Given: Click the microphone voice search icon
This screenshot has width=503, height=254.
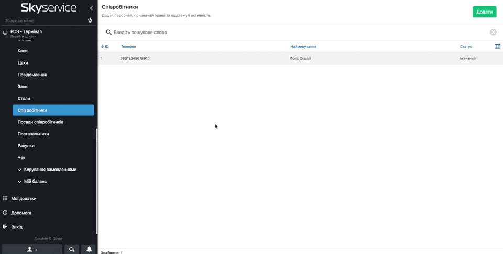Looking at the screenshot, I should point(90,20).
